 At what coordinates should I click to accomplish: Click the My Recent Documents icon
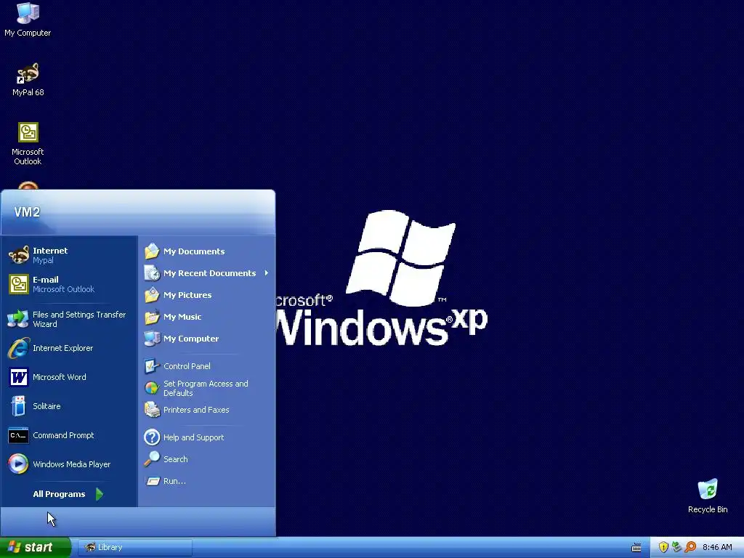coord(152,273)
